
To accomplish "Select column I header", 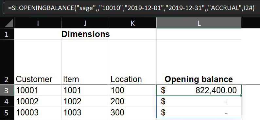I will tap(38, 23).
